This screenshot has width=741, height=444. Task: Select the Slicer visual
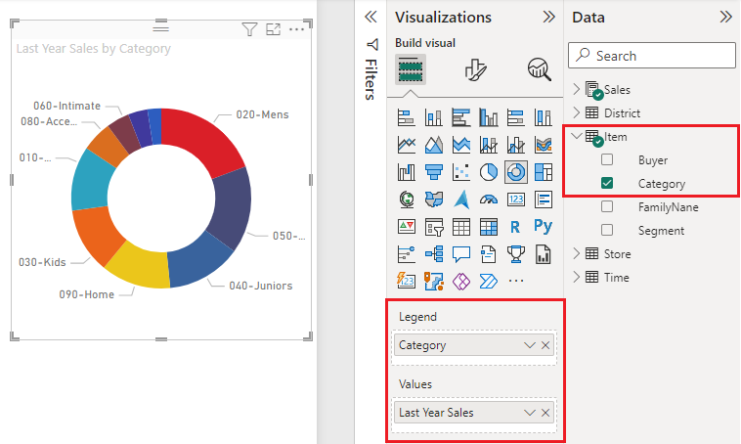[433, 227]
